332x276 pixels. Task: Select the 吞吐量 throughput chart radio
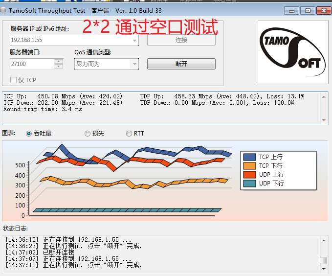click(28, 134)
